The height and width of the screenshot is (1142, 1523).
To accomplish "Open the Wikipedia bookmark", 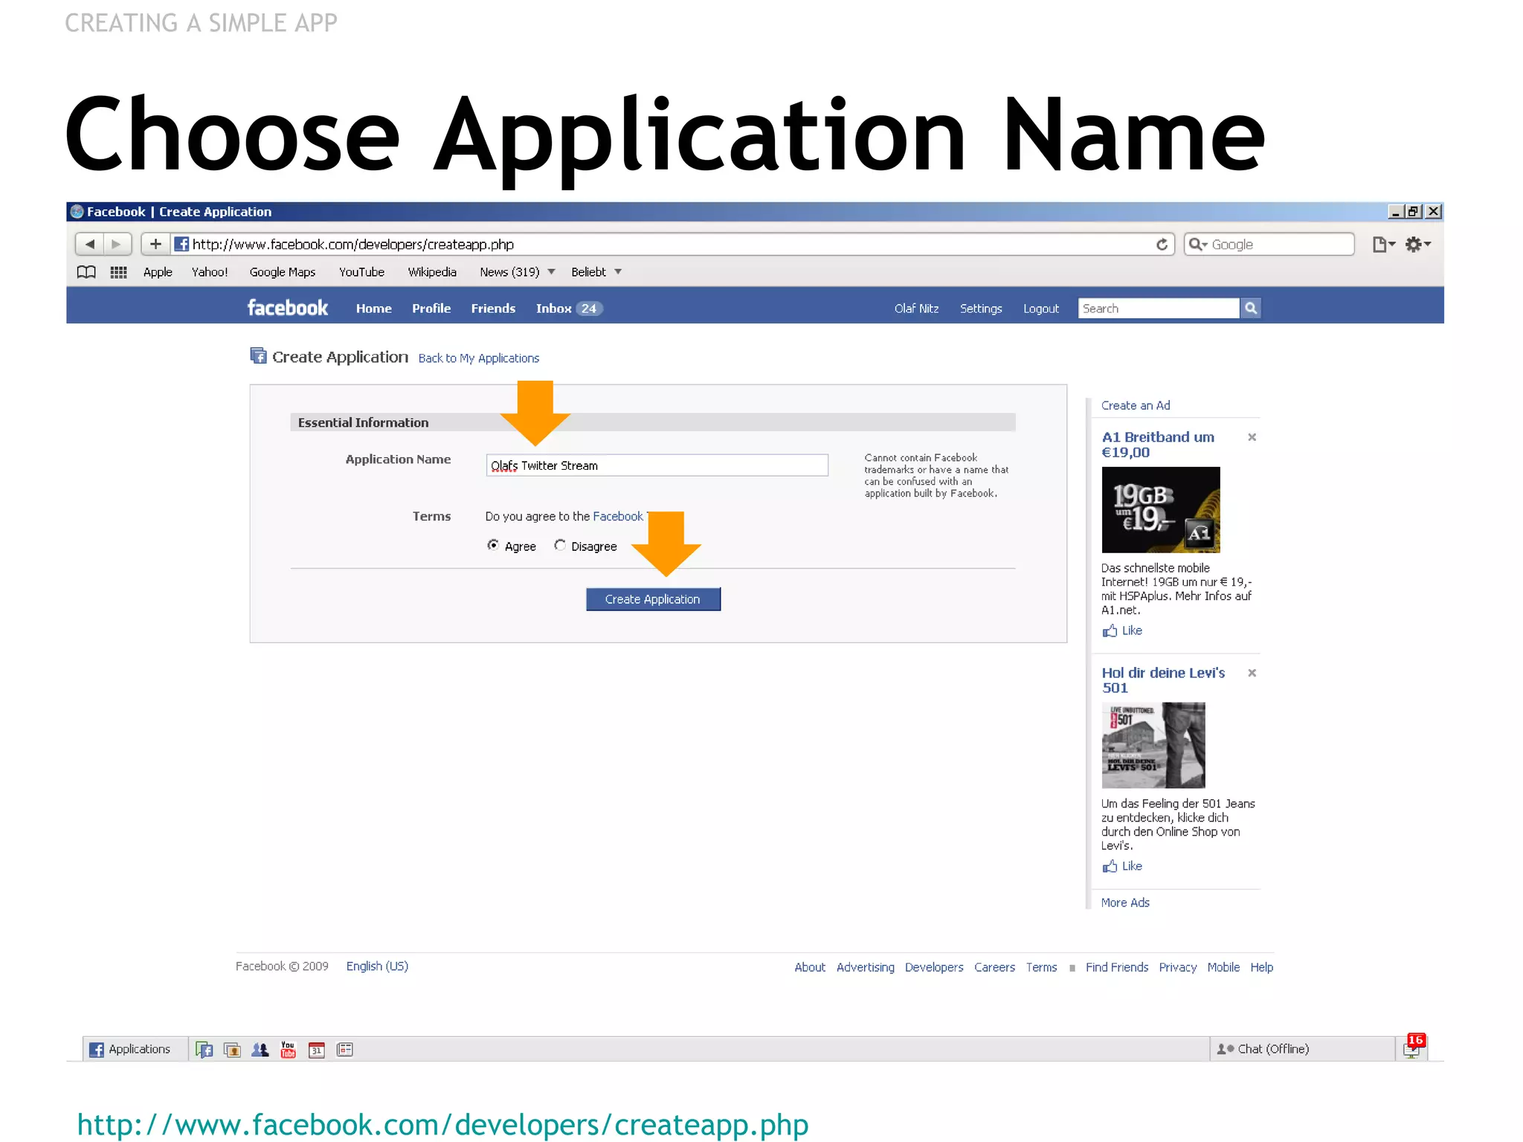I will pos(432,272).
